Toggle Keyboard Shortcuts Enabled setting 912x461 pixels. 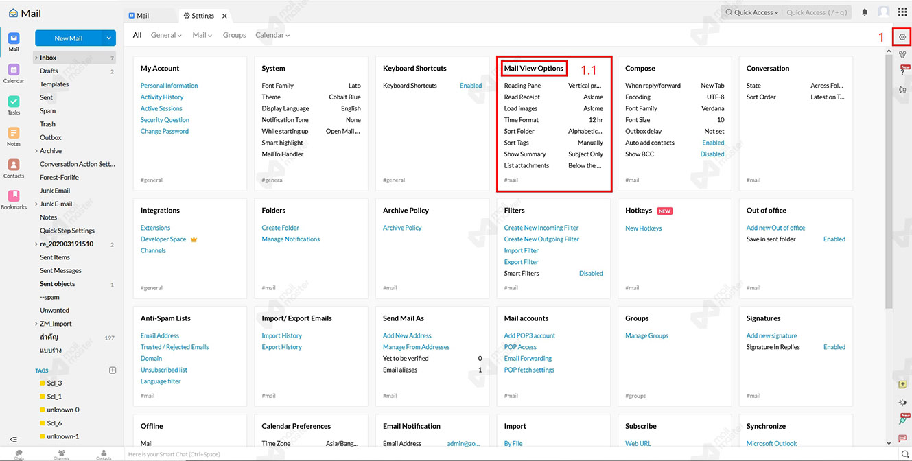(471, 86)
